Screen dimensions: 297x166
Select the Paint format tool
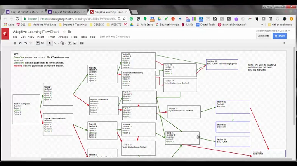pos(31,43)
